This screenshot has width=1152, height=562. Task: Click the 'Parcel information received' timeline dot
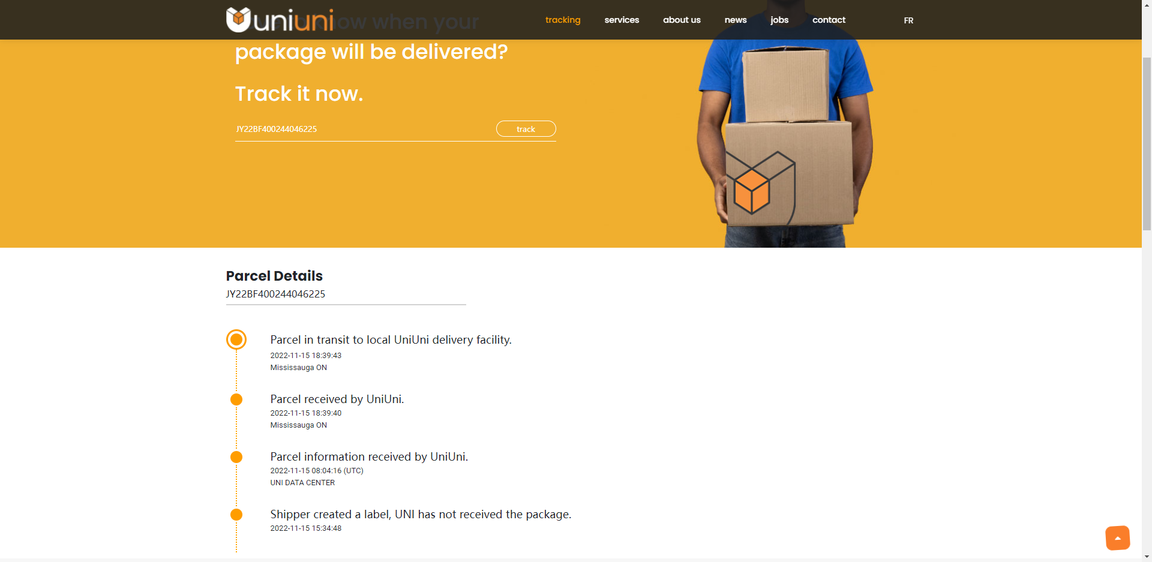236,457
